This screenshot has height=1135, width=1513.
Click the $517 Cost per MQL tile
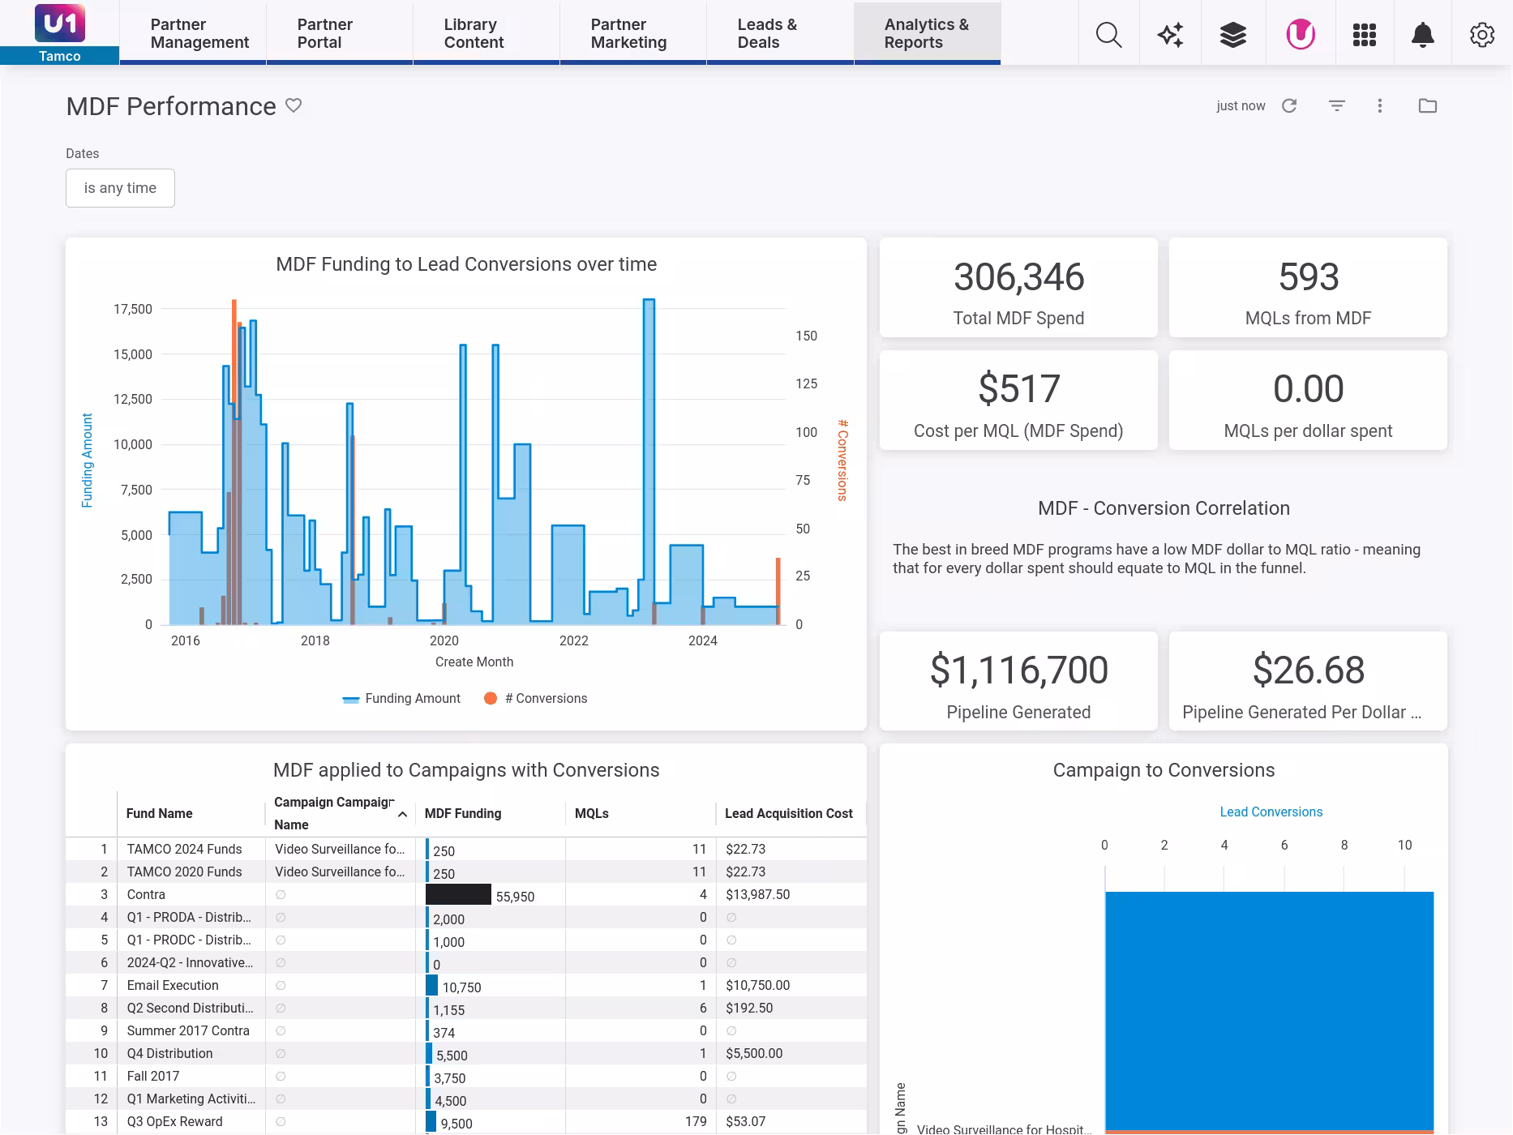(1018, 400)
